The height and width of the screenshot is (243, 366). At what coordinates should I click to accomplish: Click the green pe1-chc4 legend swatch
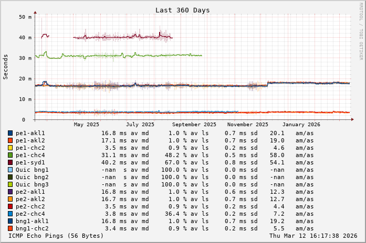point(10,155)
